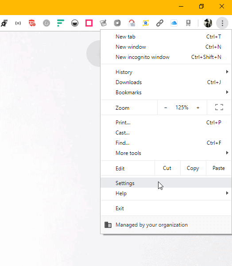Click the 125% zoom value

[x=182, y=108]
